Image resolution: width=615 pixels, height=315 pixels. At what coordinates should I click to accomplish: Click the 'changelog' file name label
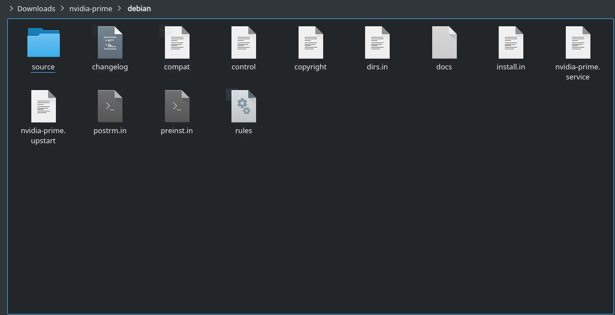tap(110, 67)
